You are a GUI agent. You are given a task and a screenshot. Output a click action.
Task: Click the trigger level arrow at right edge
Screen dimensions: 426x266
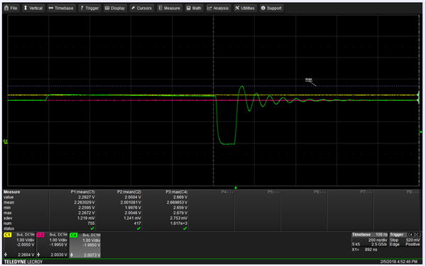pos(420,132)
